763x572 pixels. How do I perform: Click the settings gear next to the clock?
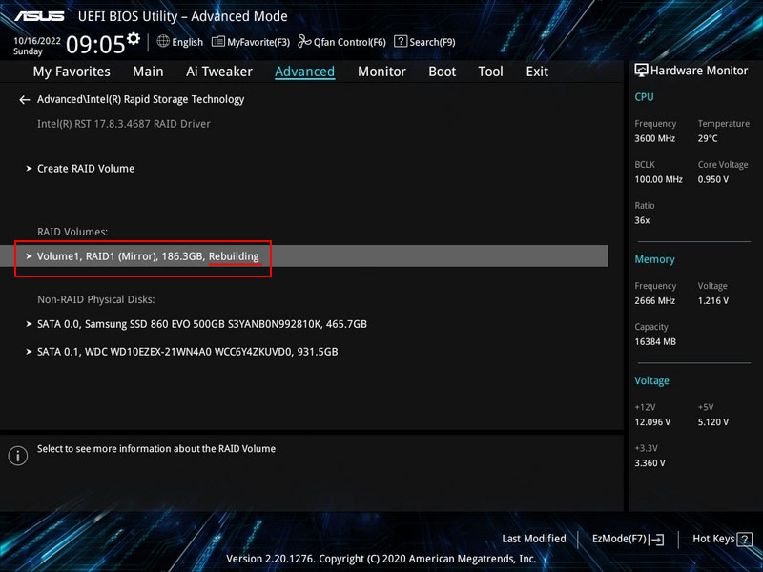[134, 38]
